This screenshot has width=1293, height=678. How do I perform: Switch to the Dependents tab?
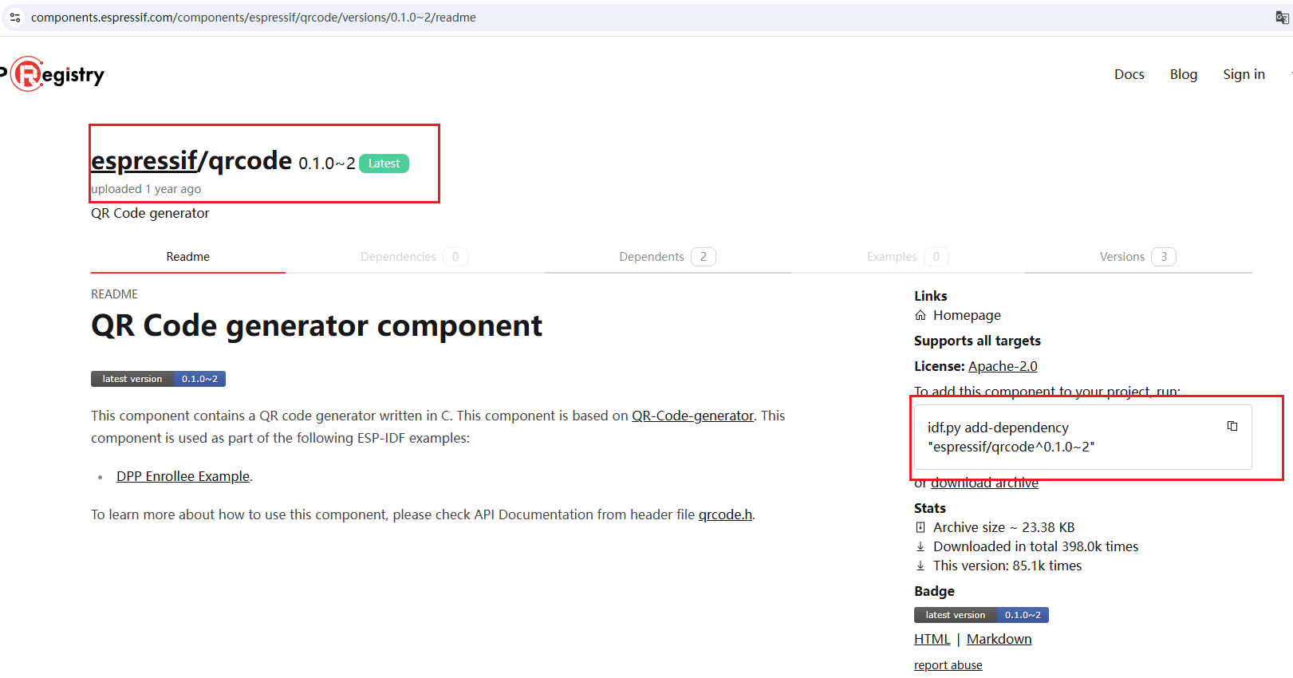[667, 257]
